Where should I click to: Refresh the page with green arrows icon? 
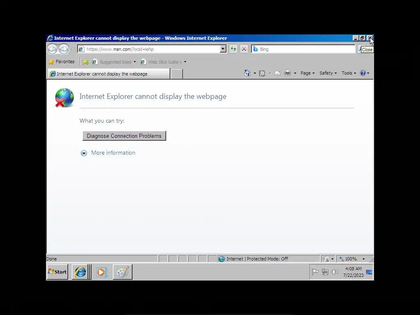point(233,49)
